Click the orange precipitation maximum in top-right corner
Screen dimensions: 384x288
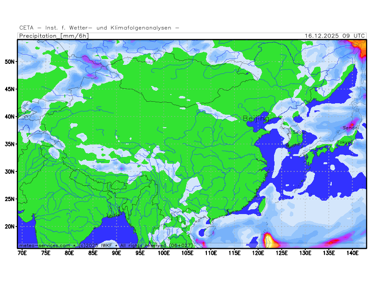(x=361, y=47)
